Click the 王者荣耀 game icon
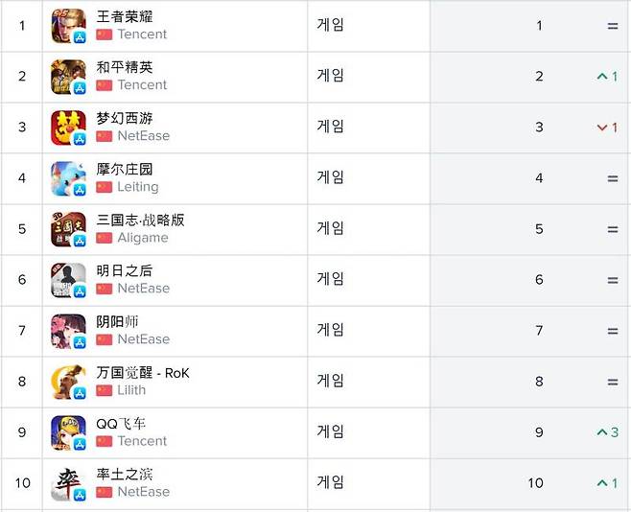This screenshot has height=512, width=631. click(68, 26)
